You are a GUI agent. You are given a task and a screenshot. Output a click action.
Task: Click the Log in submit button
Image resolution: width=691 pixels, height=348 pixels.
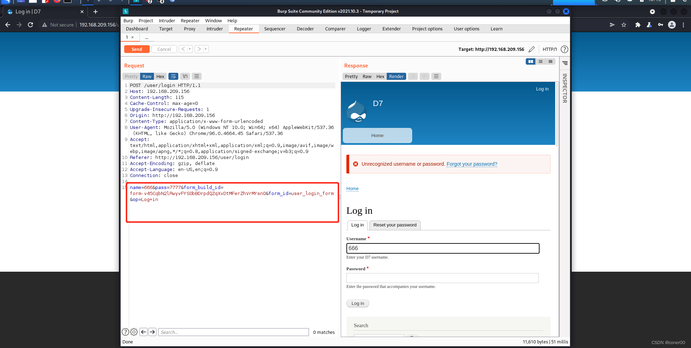[358, 303]
